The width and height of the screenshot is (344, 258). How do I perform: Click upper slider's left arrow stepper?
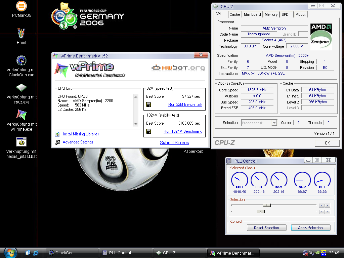pyautogui.click(x=321, y=205)
